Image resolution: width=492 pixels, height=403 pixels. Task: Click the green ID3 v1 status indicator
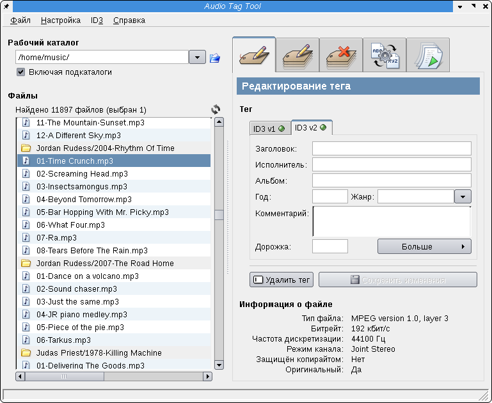pyautogui.click(x=282, y=129)
